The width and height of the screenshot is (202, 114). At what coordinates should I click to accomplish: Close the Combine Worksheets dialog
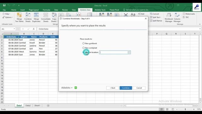tap(146, 19)
